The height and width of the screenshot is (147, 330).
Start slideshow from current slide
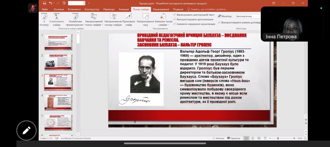coord(56,19)
